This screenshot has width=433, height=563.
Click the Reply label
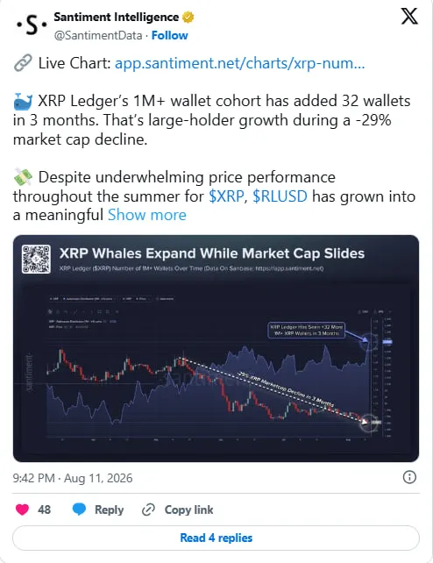click(109, 510)
